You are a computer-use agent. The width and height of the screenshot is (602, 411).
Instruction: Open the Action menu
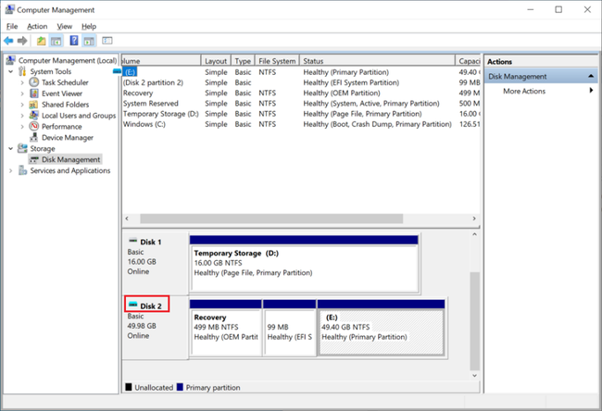click(37, 27)
